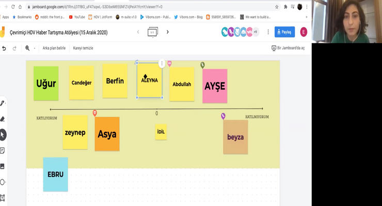Go to next frame arrow

[167, 32]
